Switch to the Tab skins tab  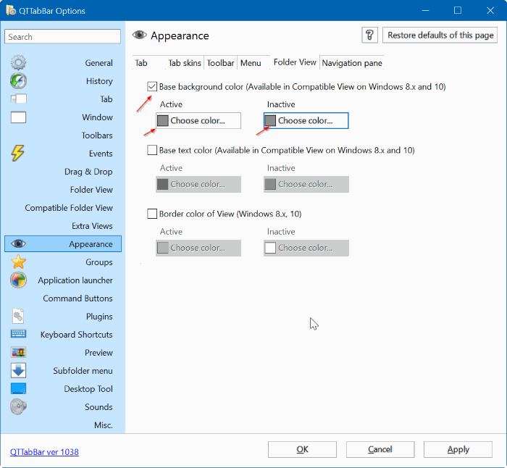[185, 63]
